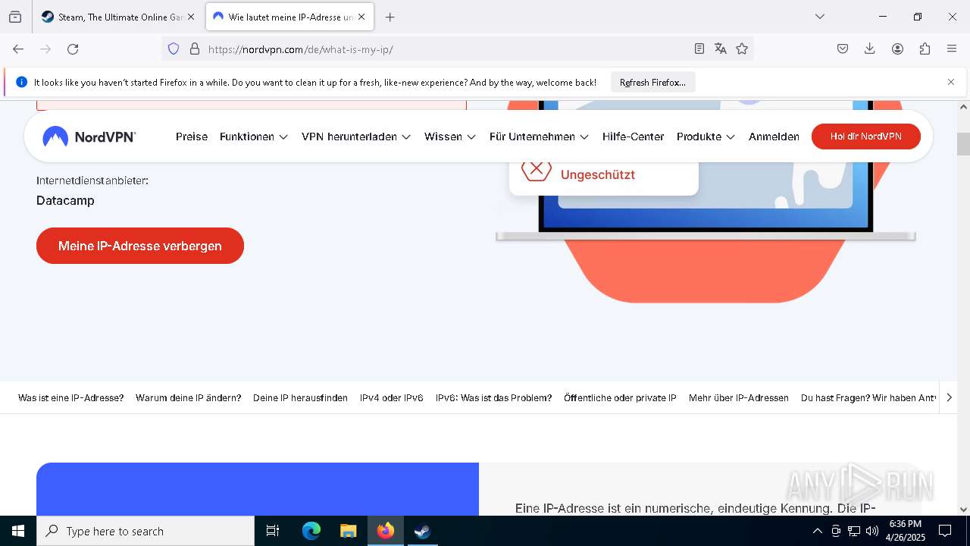Reload the current page
The image size is (970, 546).
click(x=73, y=49)
